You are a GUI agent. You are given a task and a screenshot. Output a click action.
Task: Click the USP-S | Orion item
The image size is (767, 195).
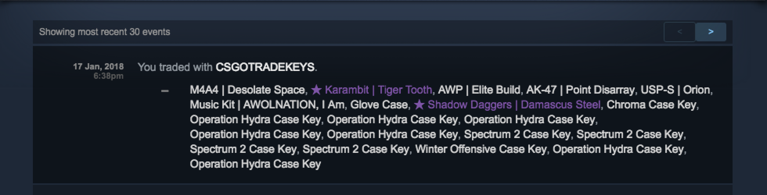tap(675, 90)
